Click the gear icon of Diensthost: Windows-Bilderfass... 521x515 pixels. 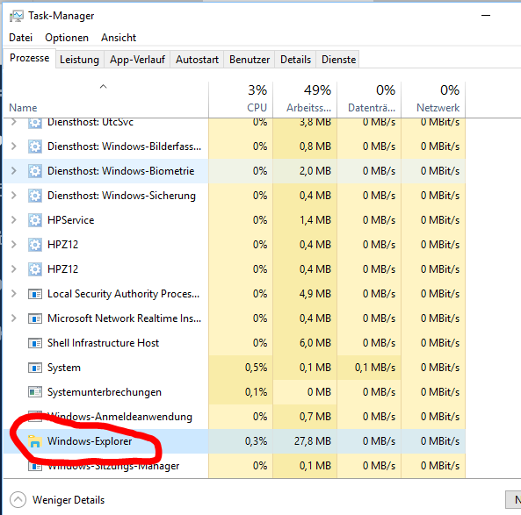(x=35, y=147)
